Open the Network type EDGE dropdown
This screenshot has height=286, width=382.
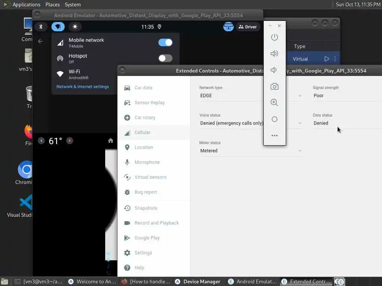(251, 96)
